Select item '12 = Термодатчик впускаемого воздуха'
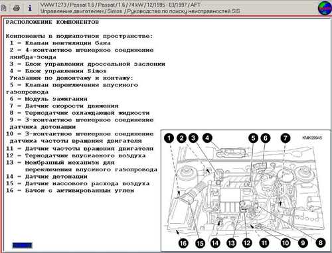 [x=76, y=155]
